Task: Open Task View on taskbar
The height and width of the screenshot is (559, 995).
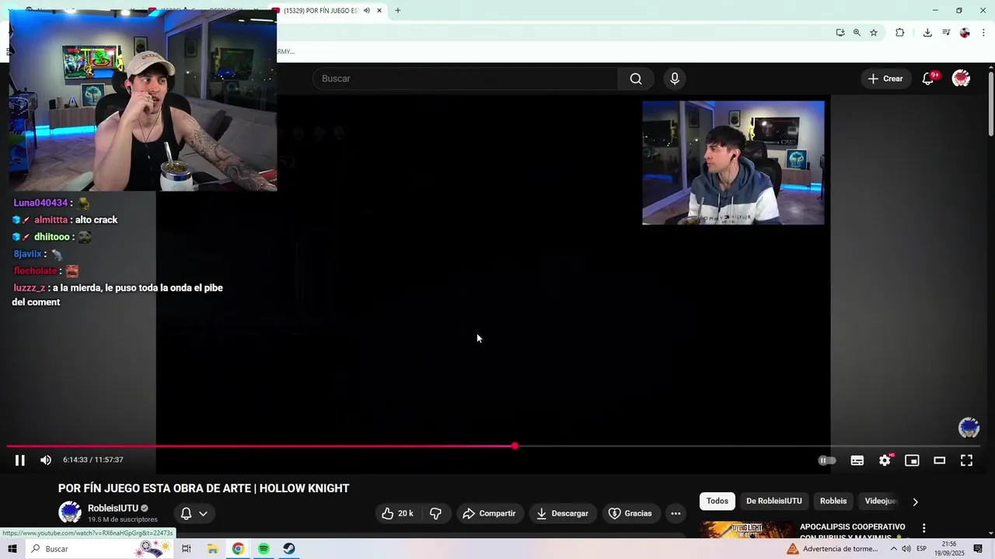Action: pyautogui.click(x=187, y=549)
